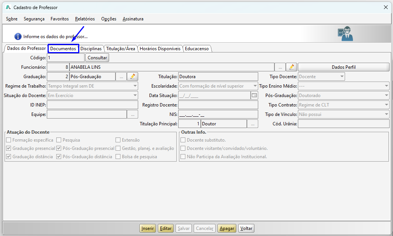Check Não Participa da Avaliação Institucional

[x=183, y=156]
